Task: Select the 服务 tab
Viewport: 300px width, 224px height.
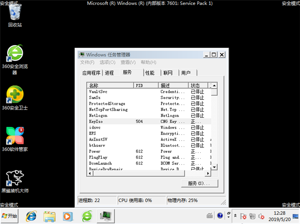Action: (x=132, y=72)
